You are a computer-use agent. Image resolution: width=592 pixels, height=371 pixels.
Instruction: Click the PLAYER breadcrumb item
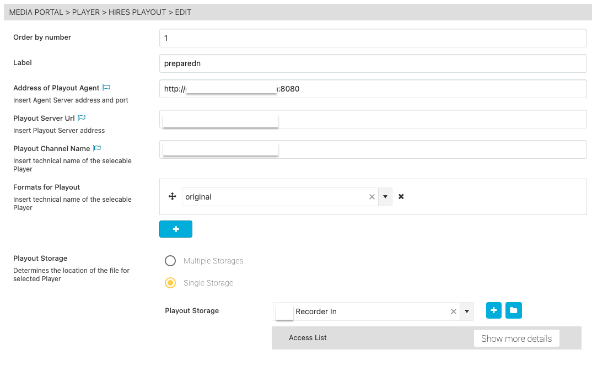pos(86,12)
